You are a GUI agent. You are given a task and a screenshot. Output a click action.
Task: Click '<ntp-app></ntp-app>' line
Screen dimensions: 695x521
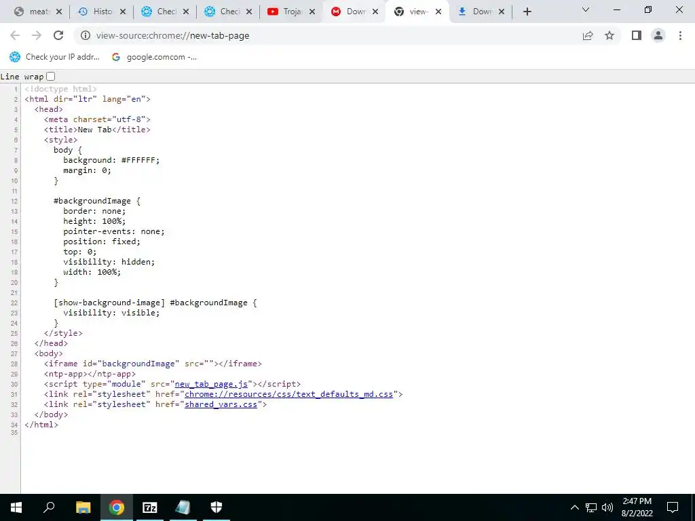[x=90, y=374]
